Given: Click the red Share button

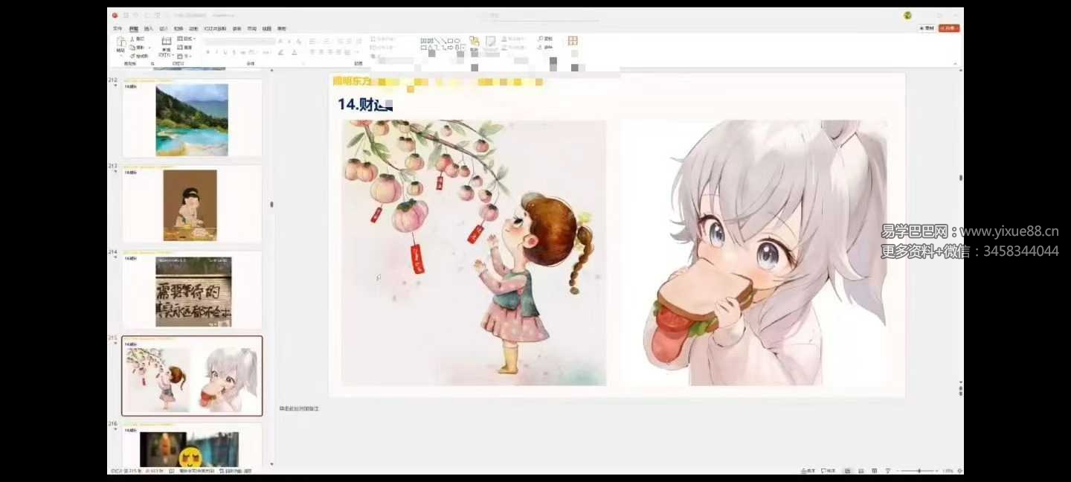Looking at the screenshot, I should click(948, 28).
